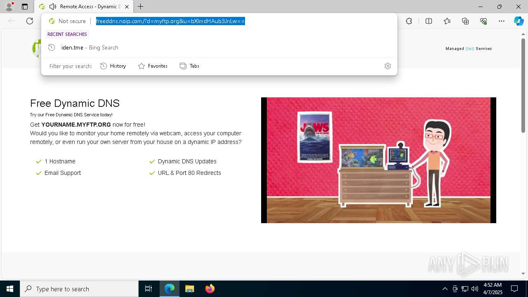Open Task View on the taskbar

point(148,289)
